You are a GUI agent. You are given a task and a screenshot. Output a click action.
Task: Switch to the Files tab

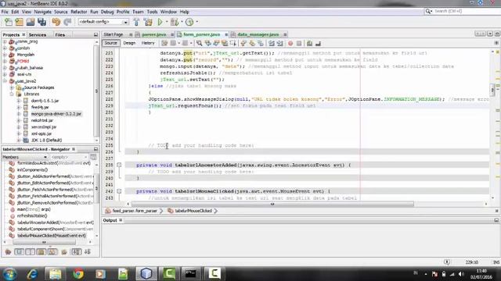(60, 34)
